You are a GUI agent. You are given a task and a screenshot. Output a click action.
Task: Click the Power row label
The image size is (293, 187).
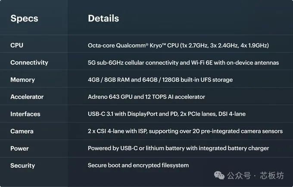pos(19,148)
